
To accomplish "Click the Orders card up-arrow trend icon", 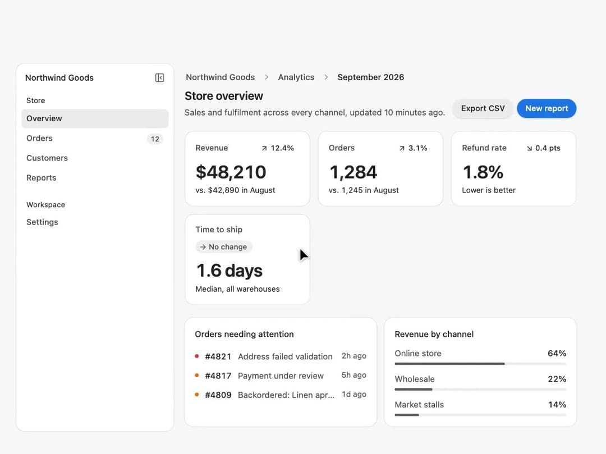I will coord(402,148).
